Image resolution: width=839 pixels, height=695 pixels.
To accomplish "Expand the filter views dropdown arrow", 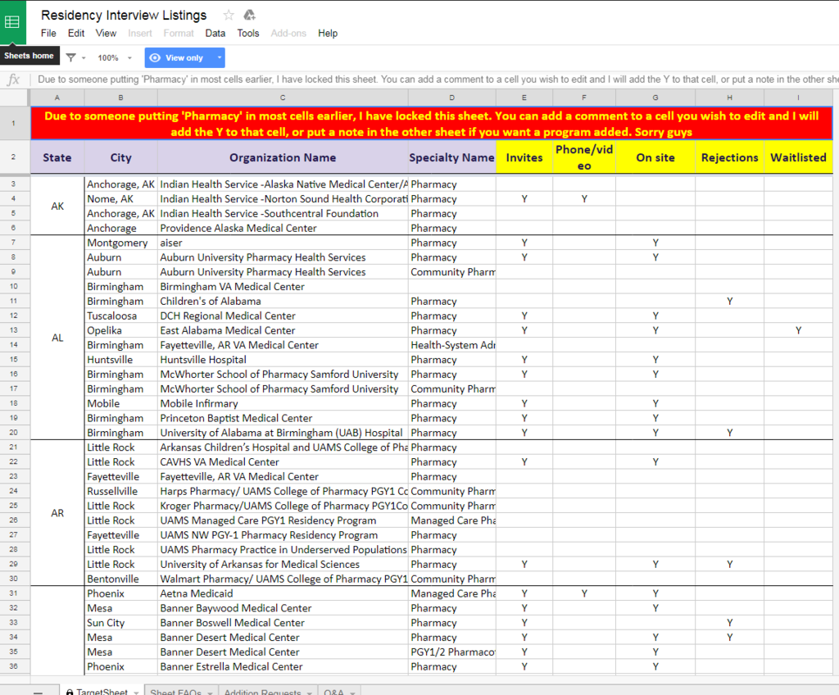I will [x=84, y=58].
